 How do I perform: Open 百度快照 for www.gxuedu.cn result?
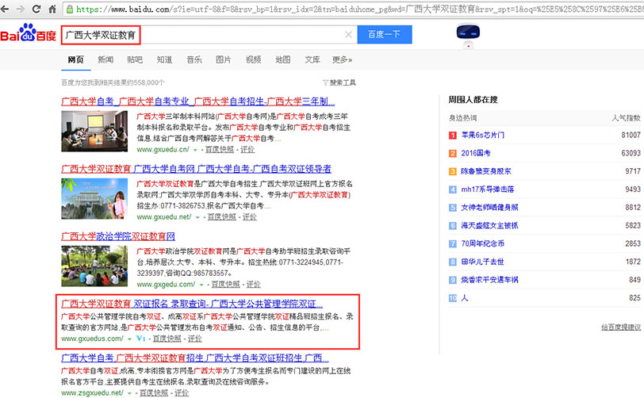220,150
